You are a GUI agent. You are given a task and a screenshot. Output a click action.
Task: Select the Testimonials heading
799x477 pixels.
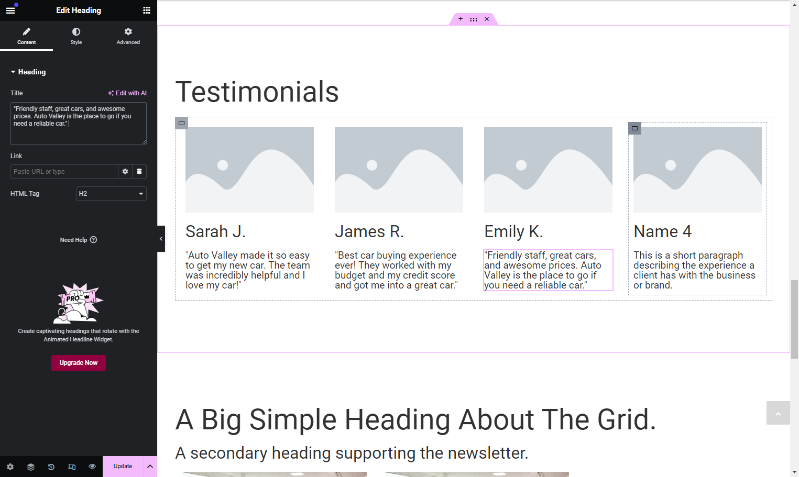pyautogui.click(x=257, y=92)
